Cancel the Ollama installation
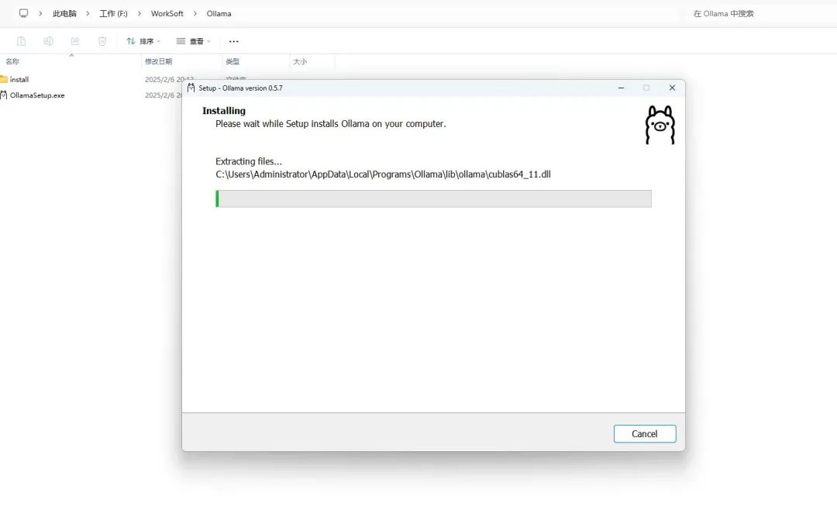The width and height of the screenshot is (837, 517). pyautogui.click(x=645, y=434)
